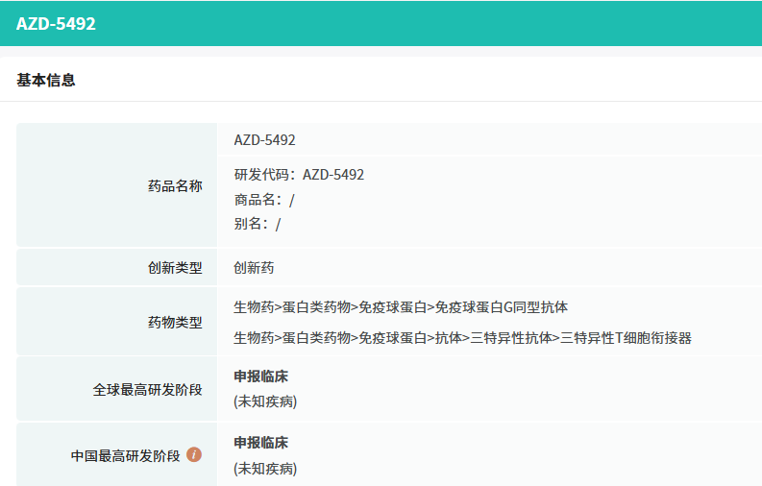This screenshot has width=762, height=486.
Task: Click the 全球最高研发阶段 row label
Action: coord(147,390)
